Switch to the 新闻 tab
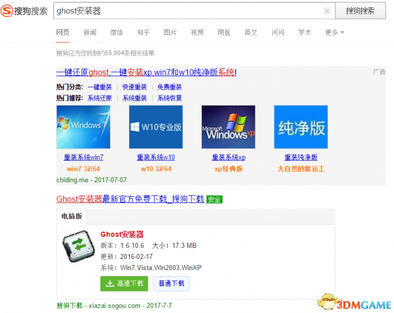The height and width of the screenshot is (313, 394). [90, 33]
